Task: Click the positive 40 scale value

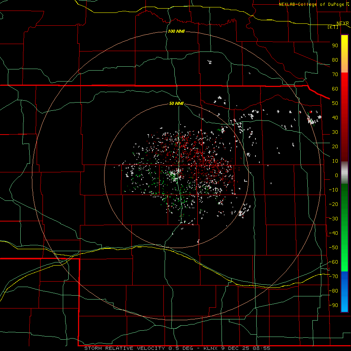Action: coord(335,118)
